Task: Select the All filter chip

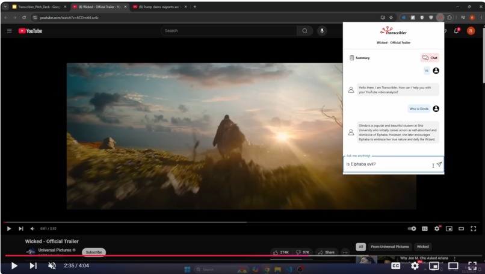Action: coord(360,247)
